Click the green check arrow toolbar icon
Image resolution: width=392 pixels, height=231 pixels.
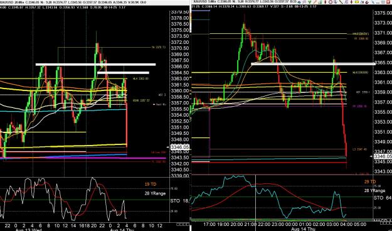click(309, 2)
